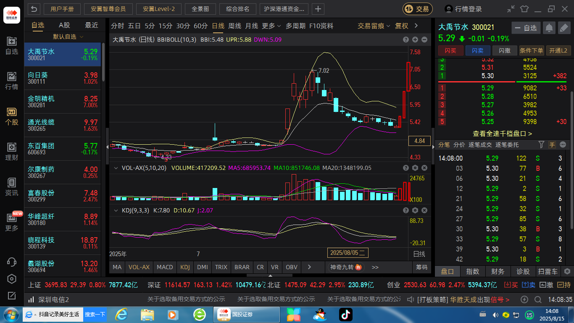Toggle the KDJ indicator button
Viewport: 574px width, 323px height.
coord(185,267)
